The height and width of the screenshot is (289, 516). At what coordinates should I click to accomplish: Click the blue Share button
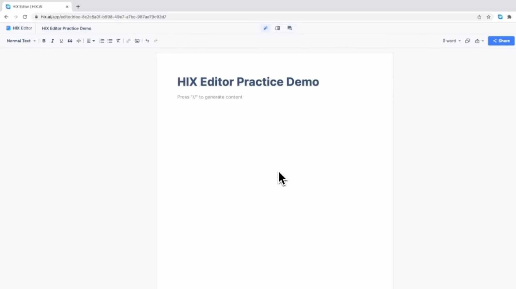pos(501,41)
